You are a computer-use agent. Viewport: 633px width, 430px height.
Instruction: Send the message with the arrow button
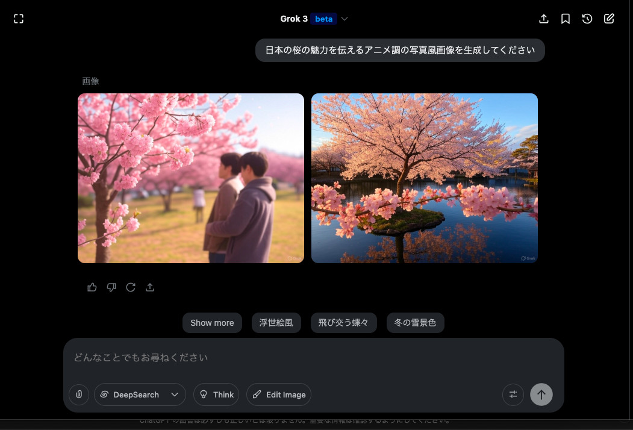pyautogui.click(x=541, y=394)
